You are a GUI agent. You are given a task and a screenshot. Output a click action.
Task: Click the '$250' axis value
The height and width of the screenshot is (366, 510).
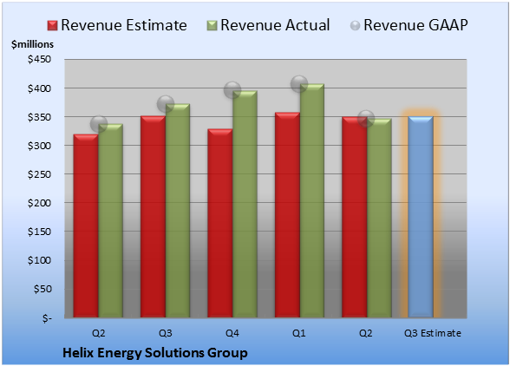point(39,174)
